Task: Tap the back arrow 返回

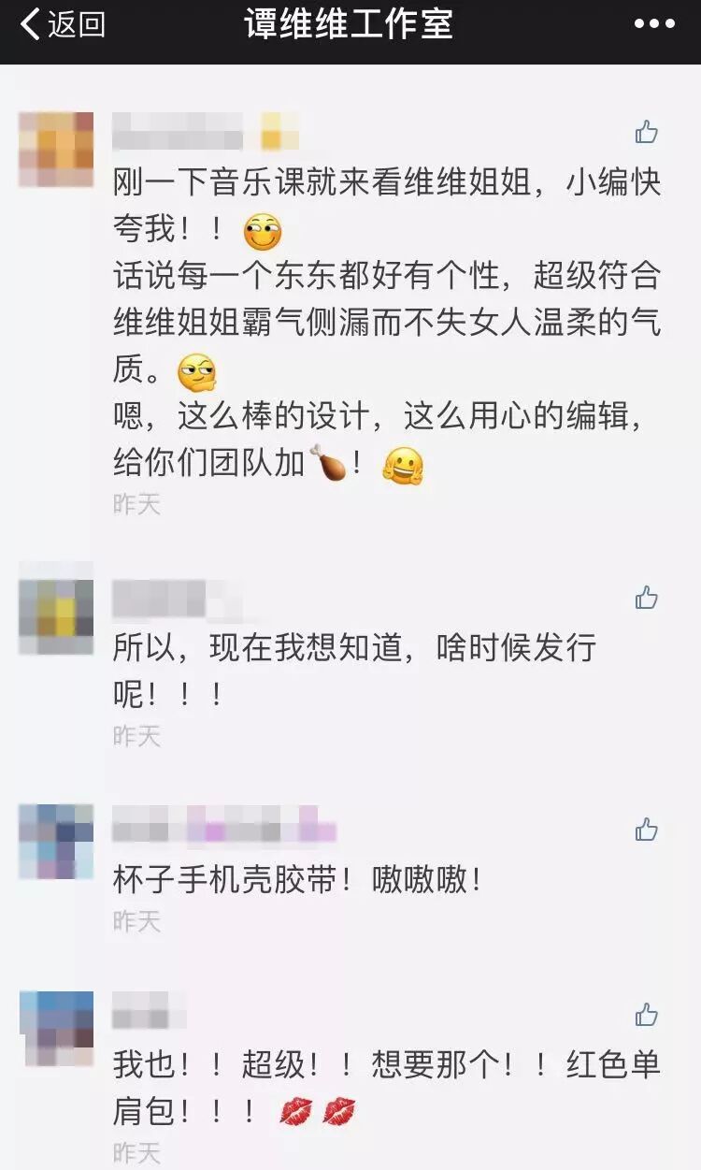Action: pyautogui.click(x=63, y=25)
